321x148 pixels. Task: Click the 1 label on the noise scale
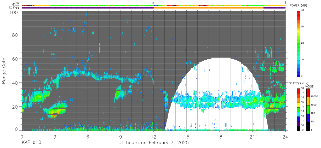click(x=311, y=130)
